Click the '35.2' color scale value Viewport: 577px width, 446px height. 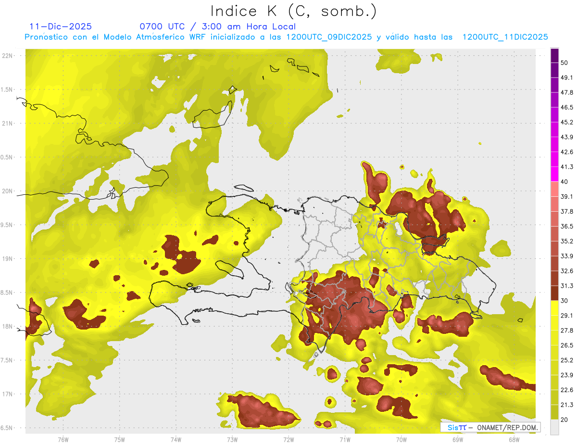567,241
